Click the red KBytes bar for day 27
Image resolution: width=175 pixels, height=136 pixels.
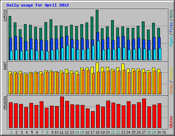[x=144, y=113]
